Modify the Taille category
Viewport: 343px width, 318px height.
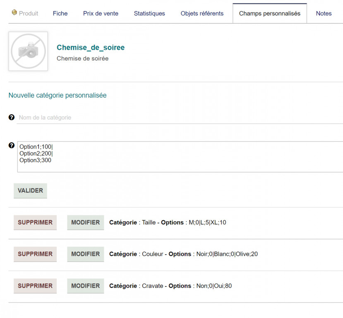(85, 222)
